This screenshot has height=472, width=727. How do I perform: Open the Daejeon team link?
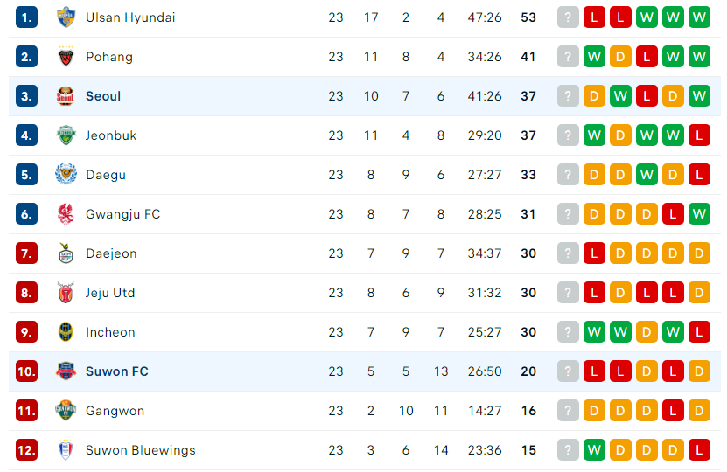point(111,253)
